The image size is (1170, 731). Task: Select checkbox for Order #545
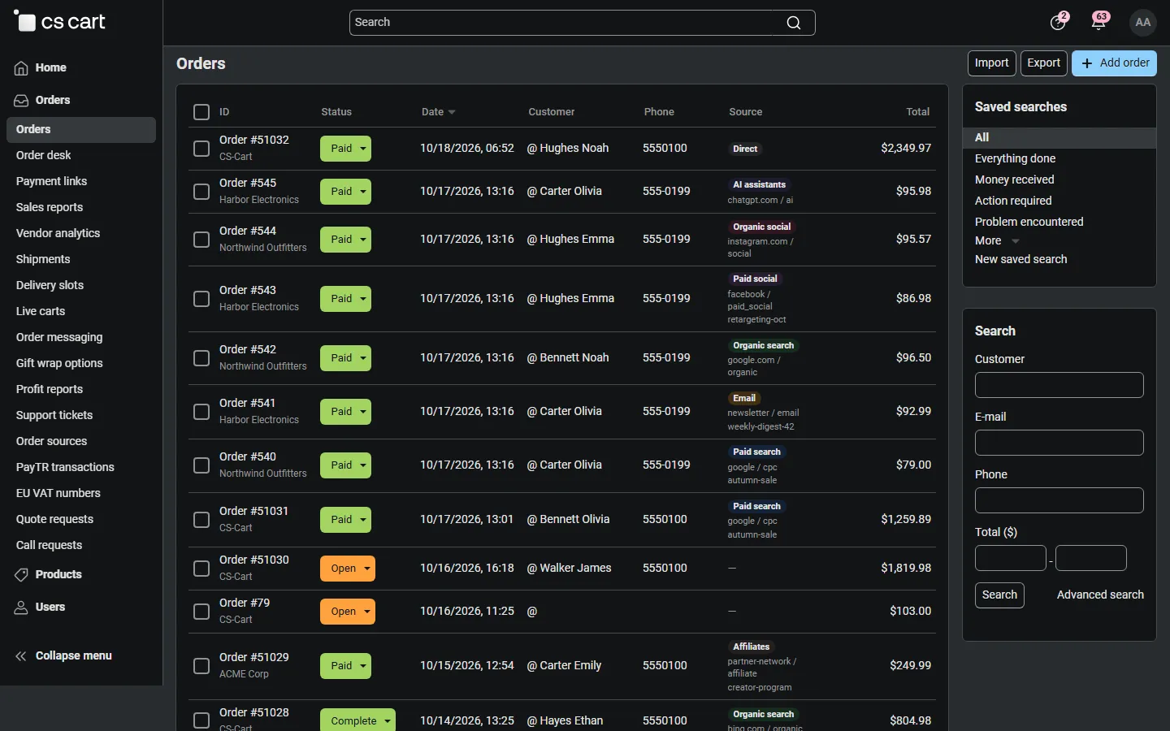pos(201,192)
